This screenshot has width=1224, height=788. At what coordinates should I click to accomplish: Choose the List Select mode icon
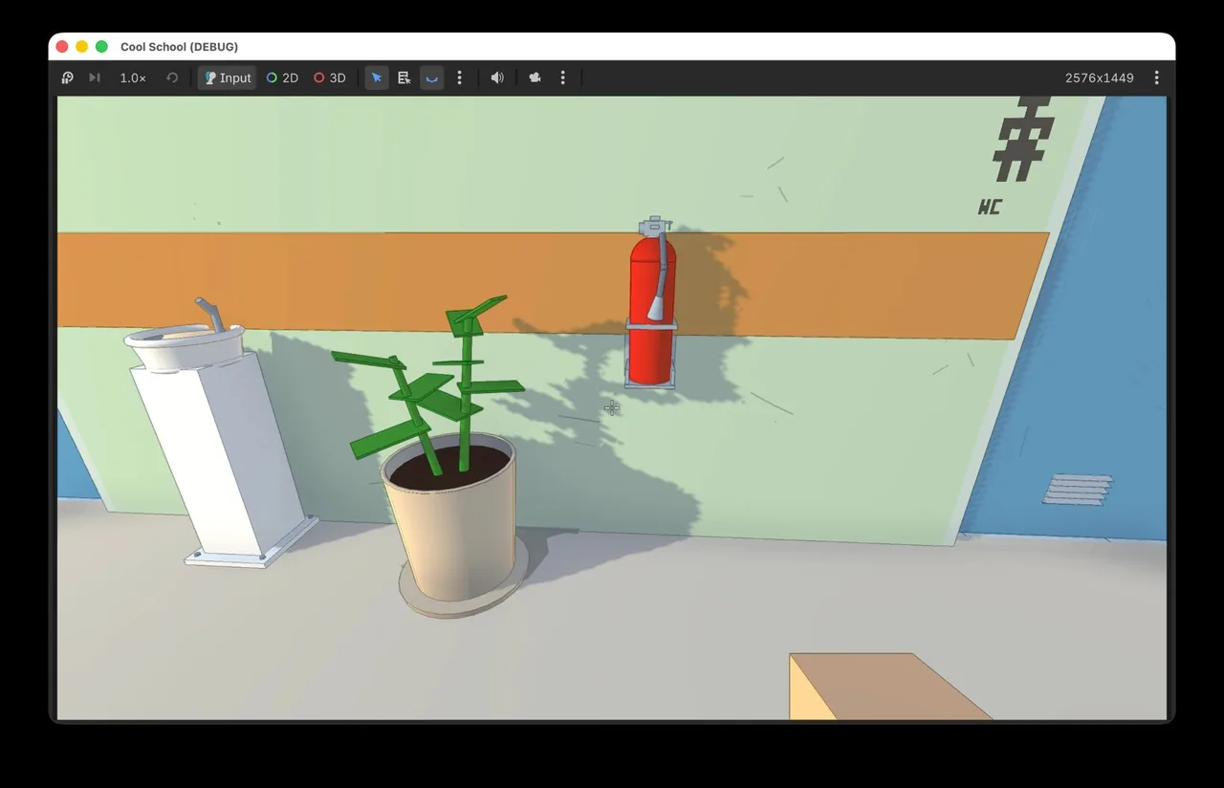pos(404,77)
